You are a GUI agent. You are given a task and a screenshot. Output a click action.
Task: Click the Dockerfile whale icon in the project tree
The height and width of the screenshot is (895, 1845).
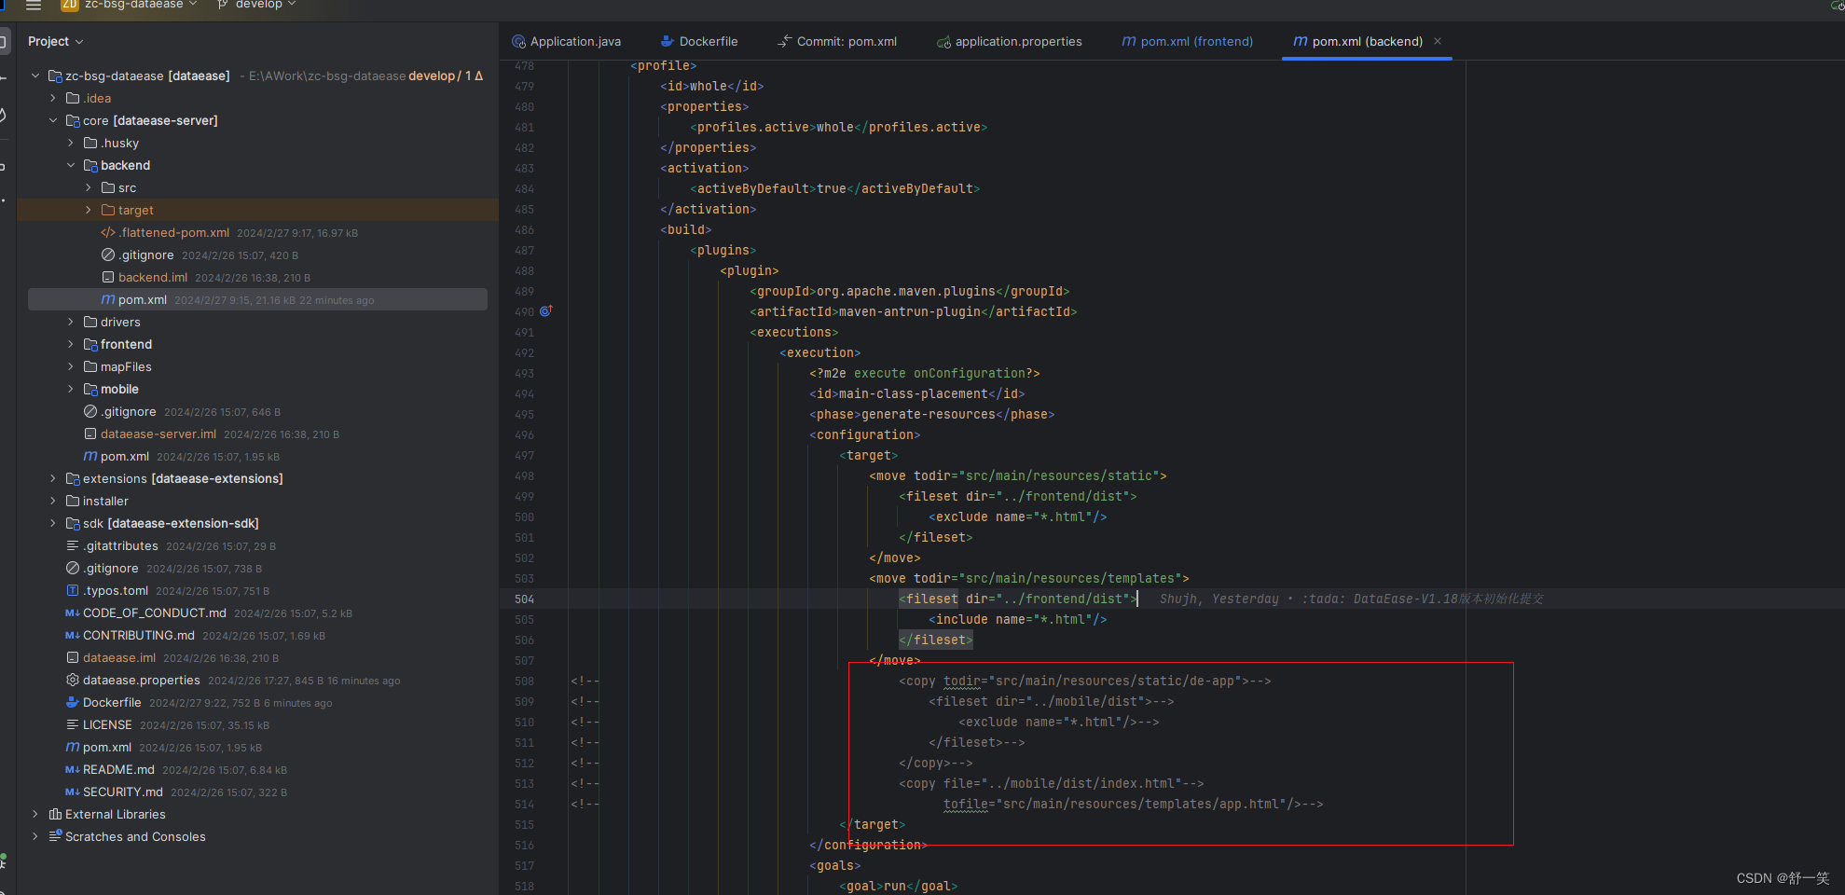coord(74,702)
